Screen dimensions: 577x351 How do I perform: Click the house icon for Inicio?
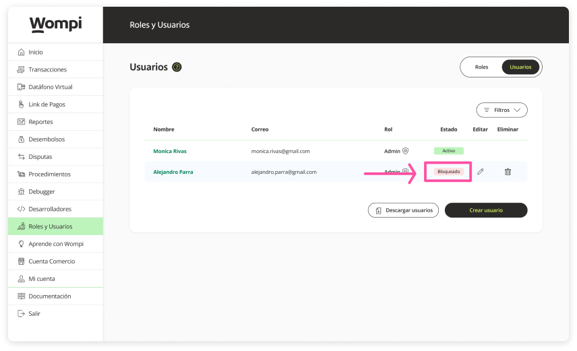(x=22, y=52)
